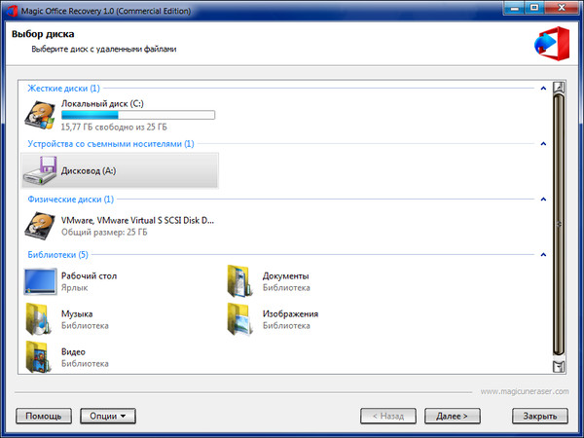The height and width of the screenshot is (438, 584).
Task: Collapse the Устройства со съемными носителями group
Action: click(543, 144)
